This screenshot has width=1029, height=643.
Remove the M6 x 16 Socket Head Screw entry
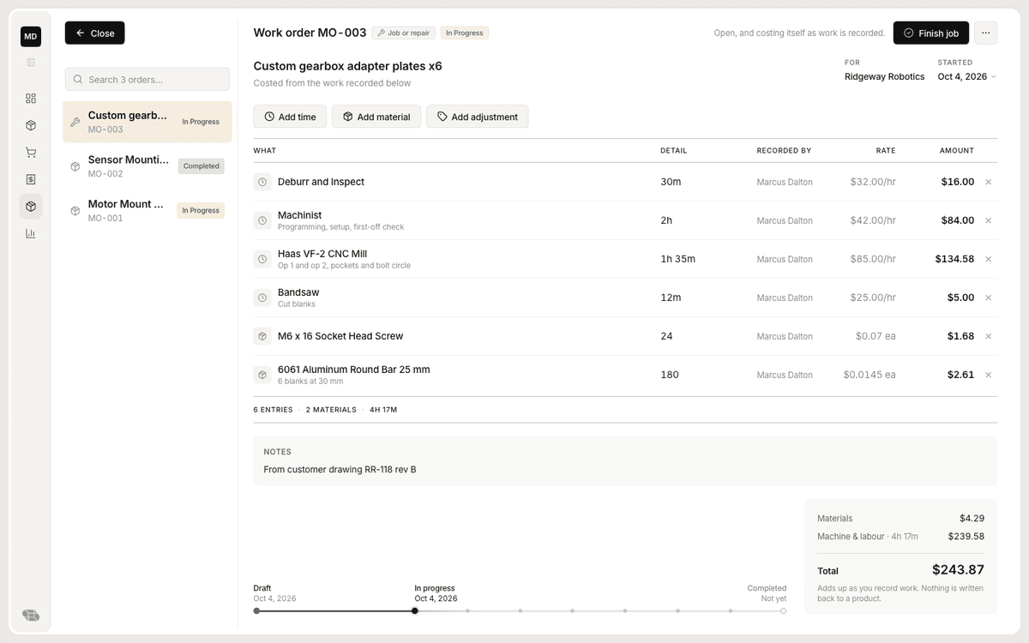(988, 336)
